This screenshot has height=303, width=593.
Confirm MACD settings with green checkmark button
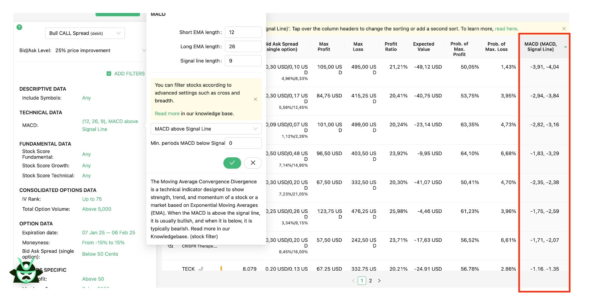pyautogui.click(x=232, y=163)
